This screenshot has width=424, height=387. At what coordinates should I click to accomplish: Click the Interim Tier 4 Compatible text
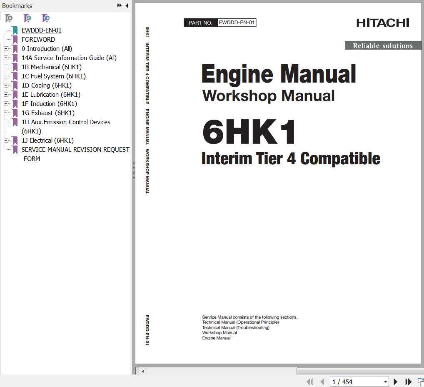[291, 159]
